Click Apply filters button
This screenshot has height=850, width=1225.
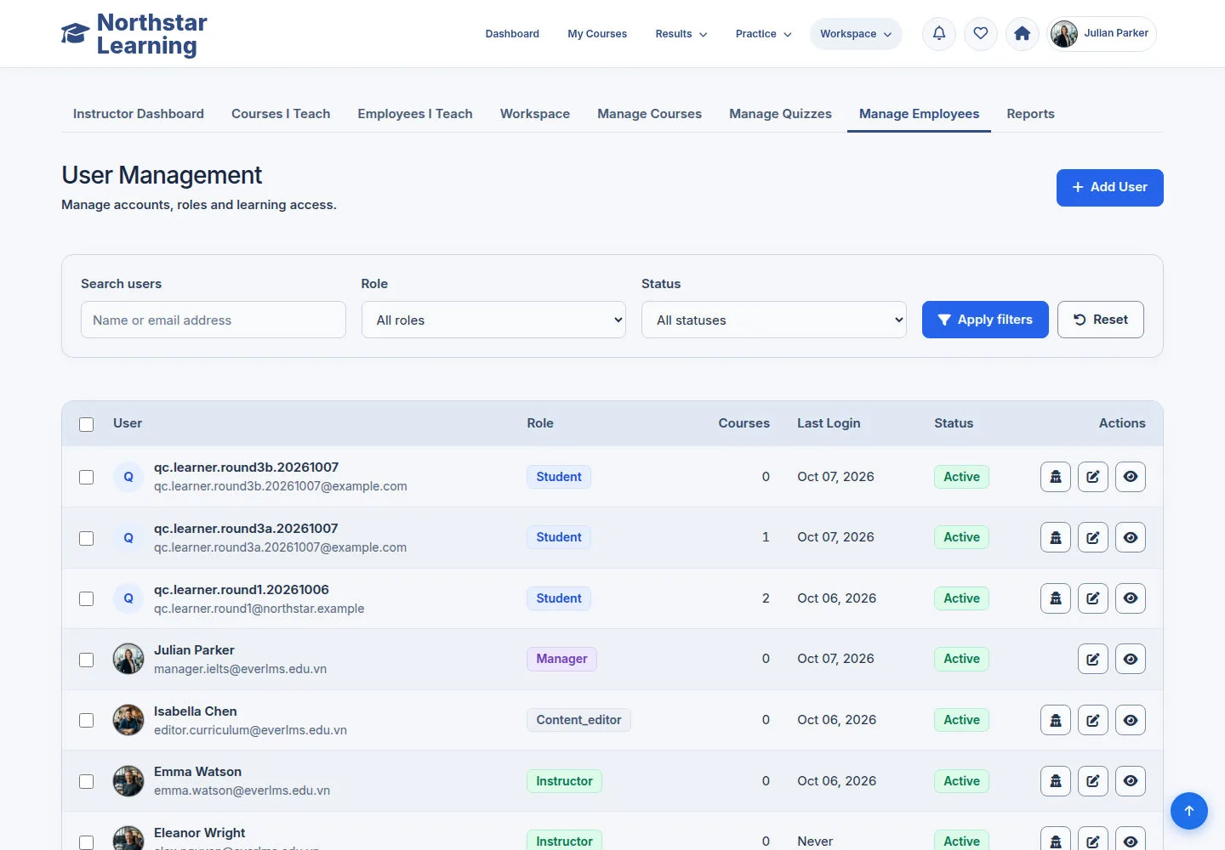tap(985, 320)
